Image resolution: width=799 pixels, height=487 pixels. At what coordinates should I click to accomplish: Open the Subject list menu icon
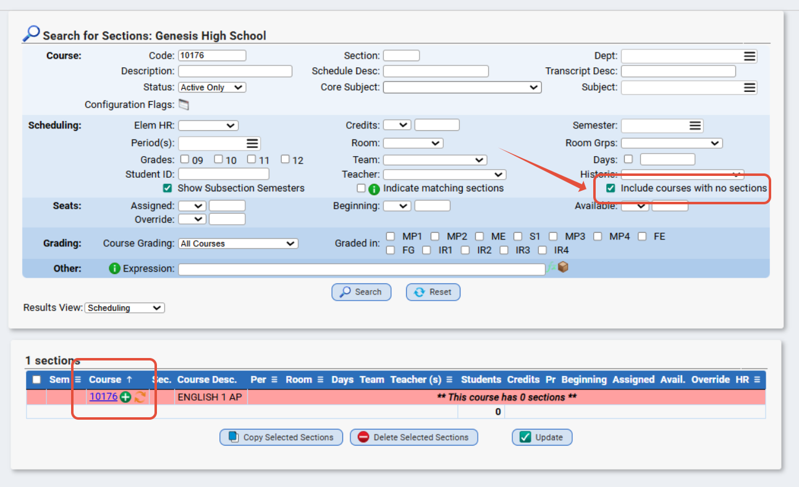(750, 88)
